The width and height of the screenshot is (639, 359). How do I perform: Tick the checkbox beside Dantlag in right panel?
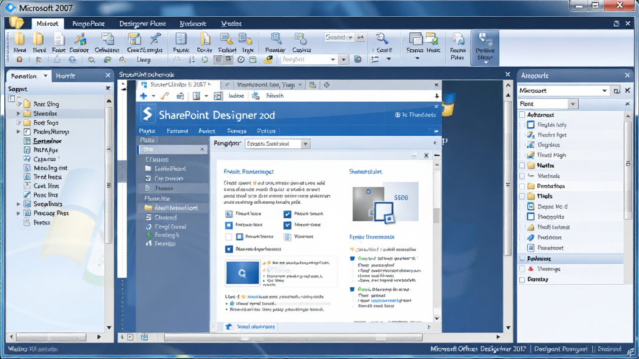point(522,279)
